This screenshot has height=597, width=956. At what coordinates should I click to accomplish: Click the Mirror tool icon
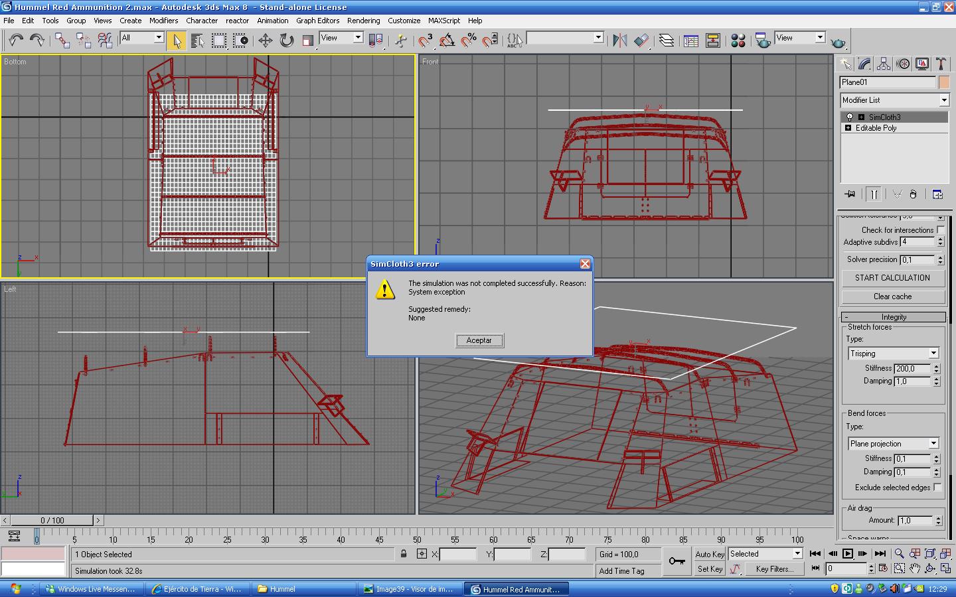point(619,40)
